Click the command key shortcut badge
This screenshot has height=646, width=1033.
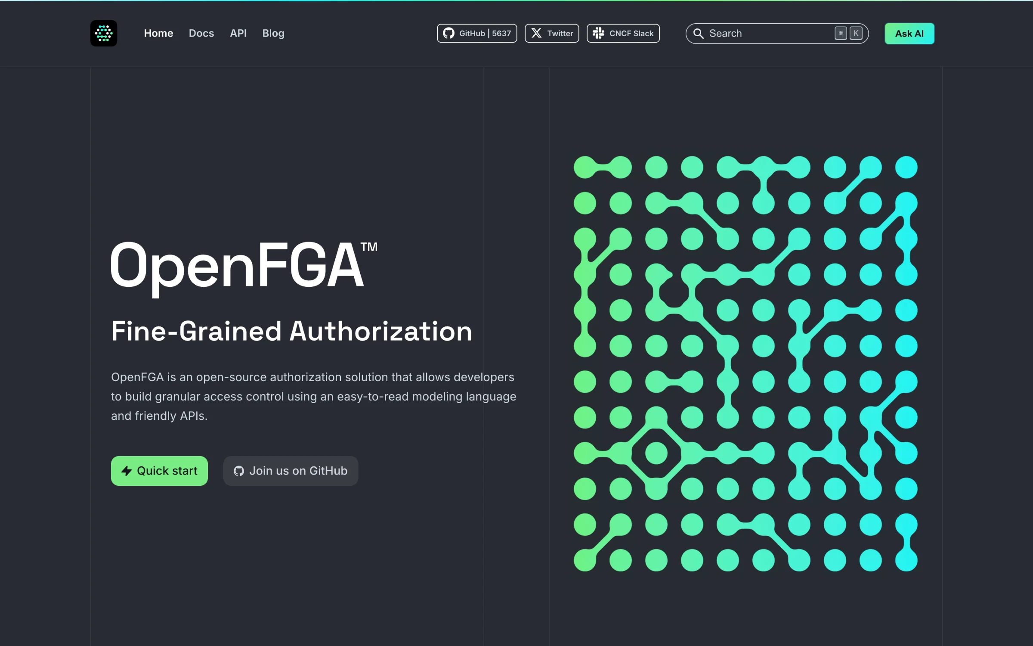coord(841,33)
